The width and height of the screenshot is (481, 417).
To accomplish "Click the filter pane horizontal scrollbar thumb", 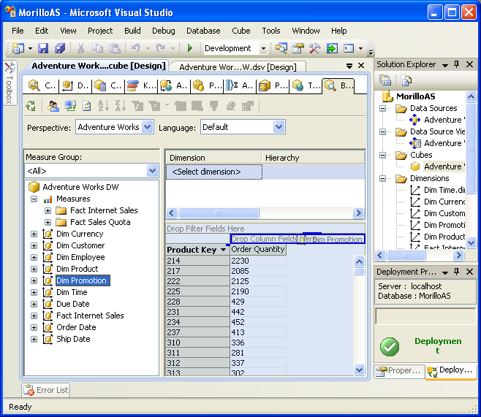I will pos(219,213).
